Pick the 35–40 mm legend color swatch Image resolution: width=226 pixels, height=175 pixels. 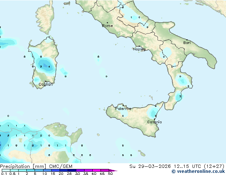coord(88,170)
